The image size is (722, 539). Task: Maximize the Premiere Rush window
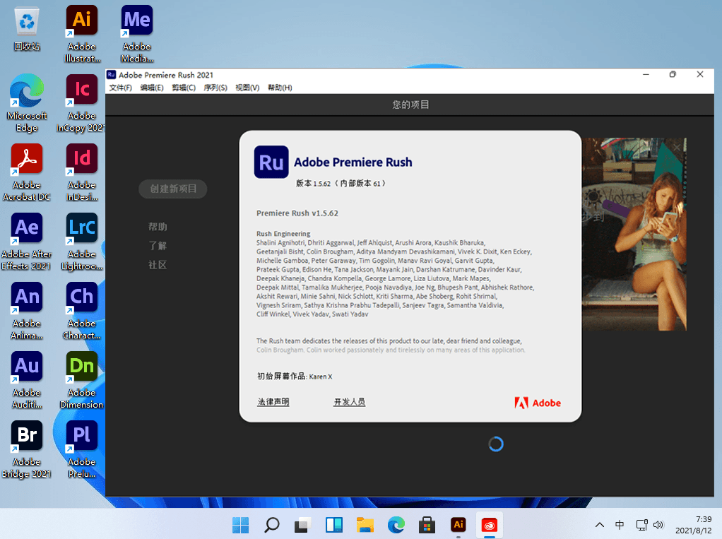coord(673,75)
